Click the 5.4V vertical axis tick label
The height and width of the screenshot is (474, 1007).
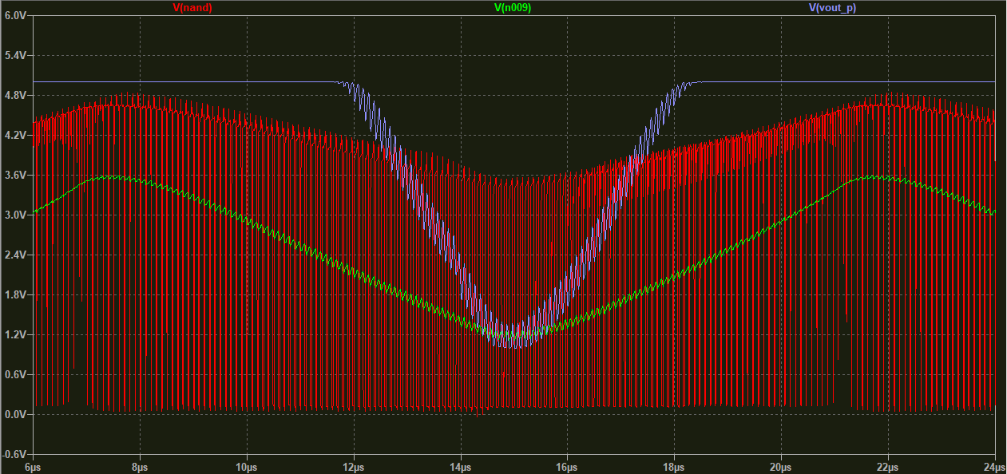pos(16,56)
